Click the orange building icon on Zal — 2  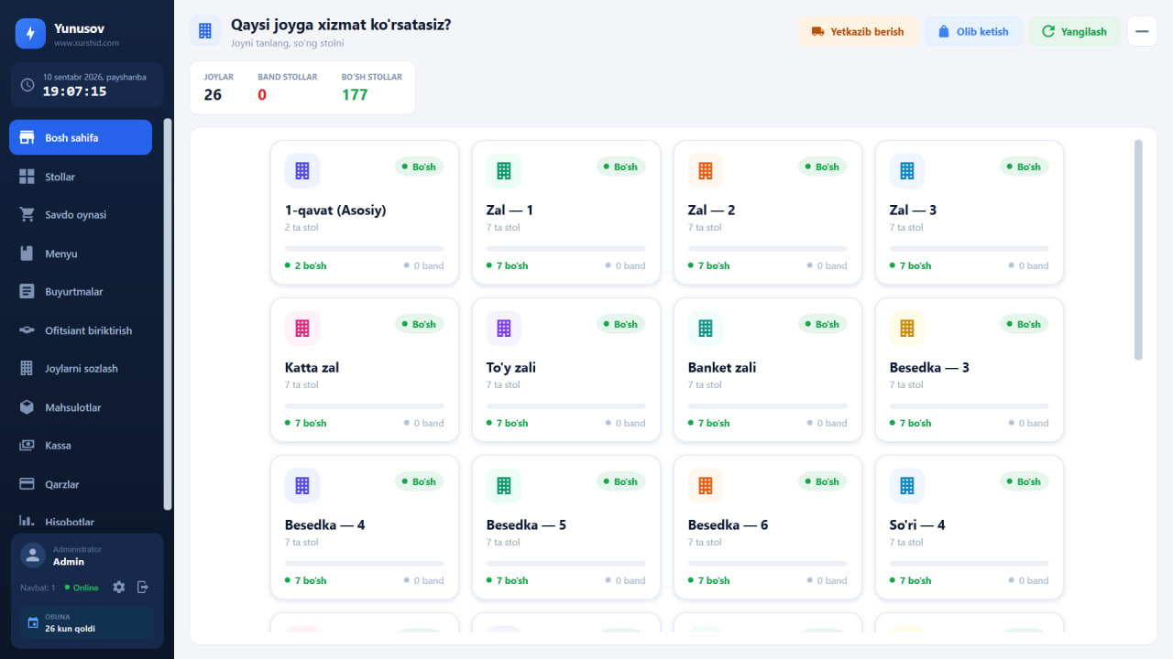point(706,170)
